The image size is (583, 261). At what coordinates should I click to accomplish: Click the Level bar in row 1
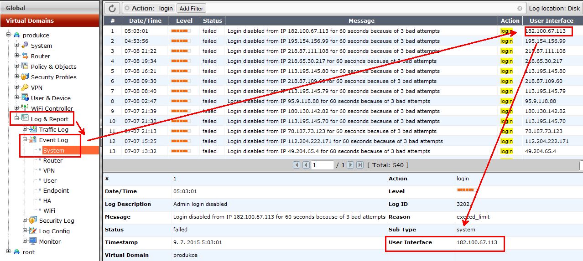pos(181,31)
